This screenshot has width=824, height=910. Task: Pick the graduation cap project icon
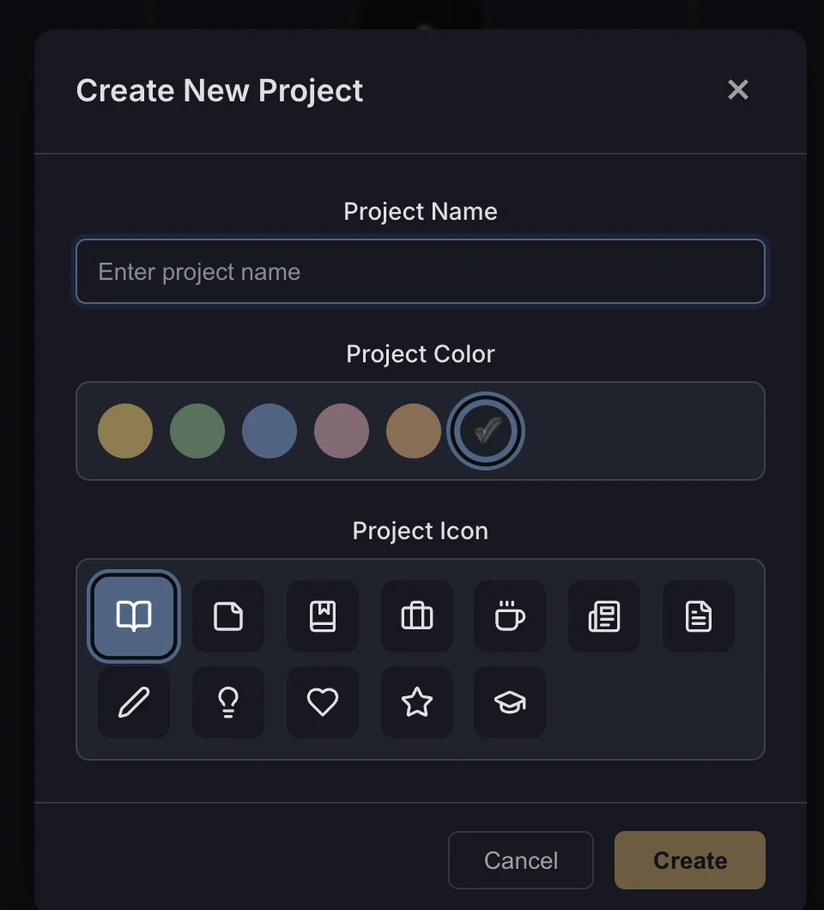(510, 702)
